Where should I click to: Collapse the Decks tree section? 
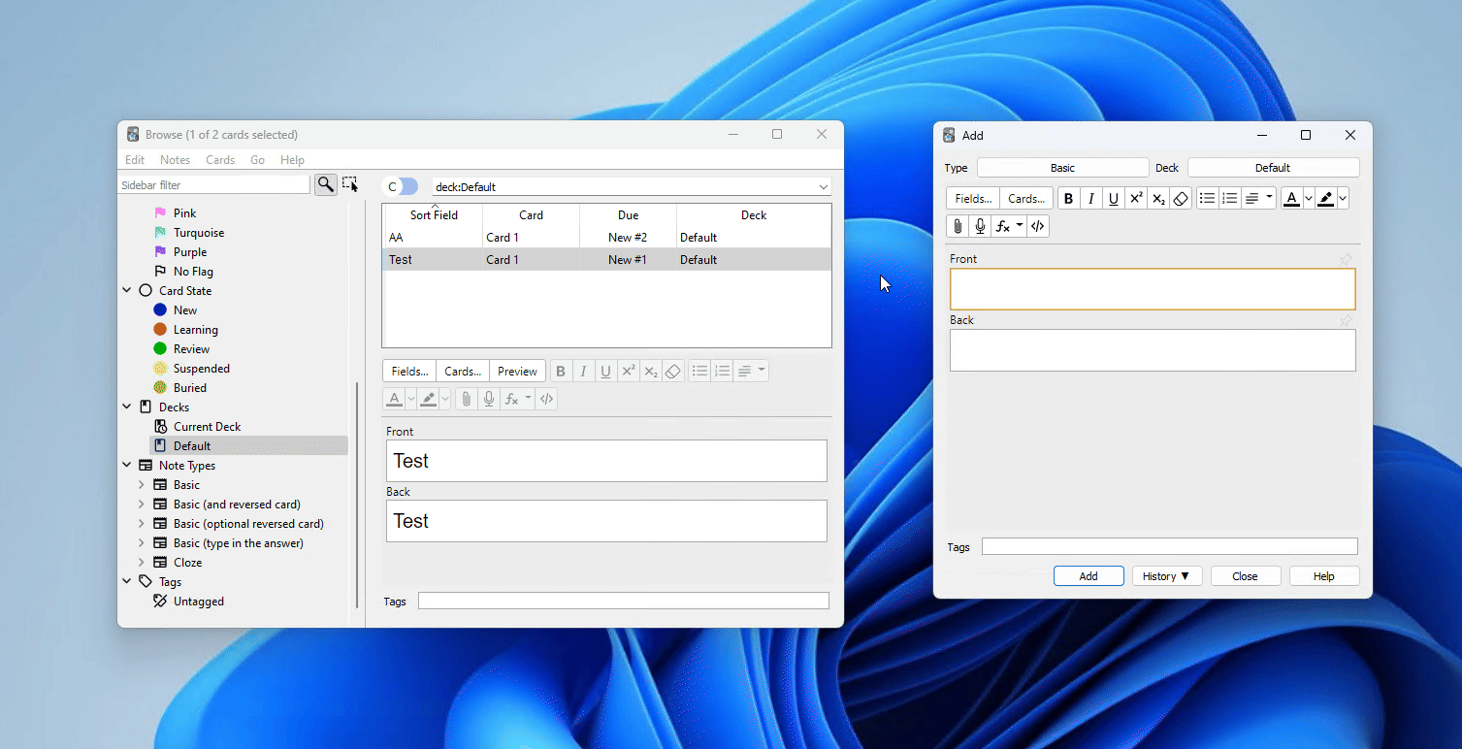[x=127, y=407]
